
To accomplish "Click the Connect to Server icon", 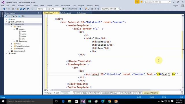I will [x=16, y=16].
